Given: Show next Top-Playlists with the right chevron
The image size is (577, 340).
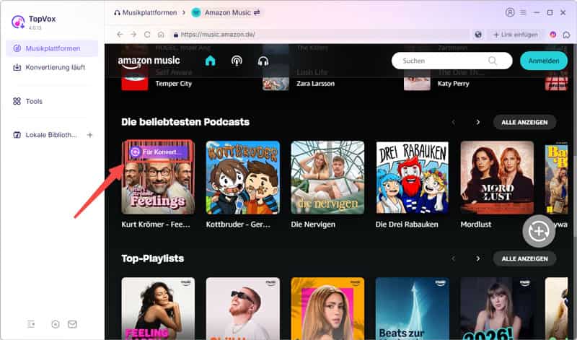Looking at the screenshot, I should click(x=478, y=258).
